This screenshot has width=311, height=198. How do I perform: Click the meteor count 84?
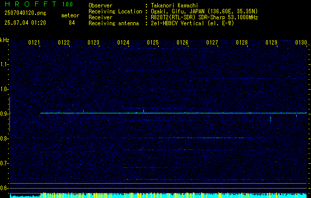[x=72, y=23]
